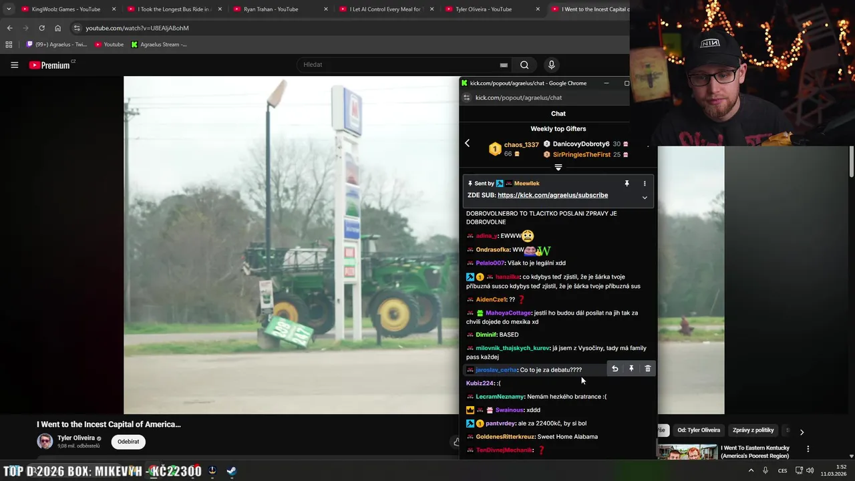The width and height of the screenshot is (855, 481).
Task: Open options menu for Eastern Kentucky video
Action: pyautogui.click(x=808, y=449)
